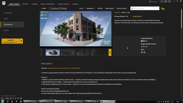Click the average rating stars
Image resolution: width=183 pixels, height=103 pixels.
click(137, 16)
